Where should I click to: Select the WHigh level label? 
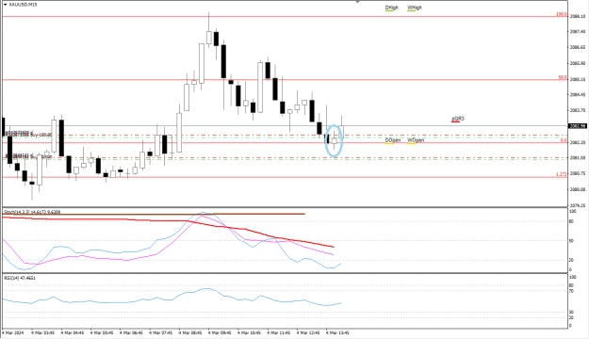[415, 8]
